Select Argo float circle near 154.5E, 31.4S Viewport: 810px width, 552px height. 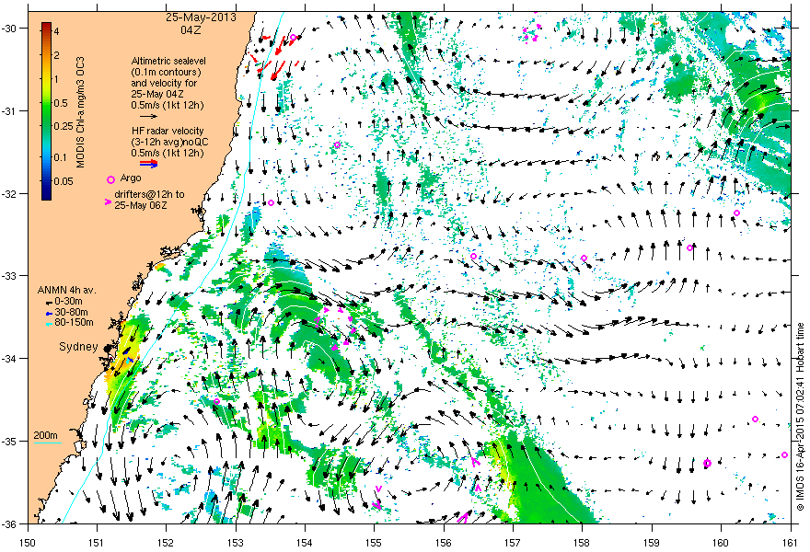point(337,145)
